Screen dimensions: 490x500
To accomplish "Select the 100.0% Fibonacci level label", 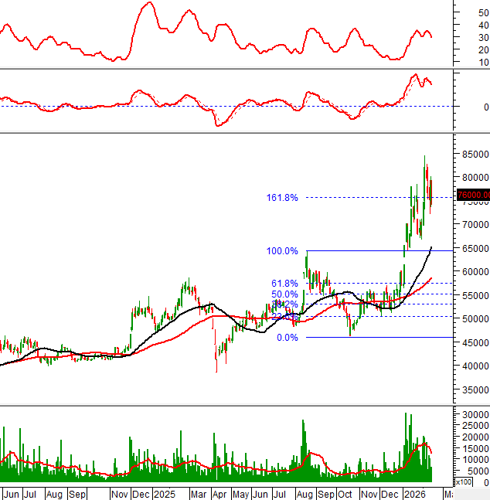I will point(282,251).
